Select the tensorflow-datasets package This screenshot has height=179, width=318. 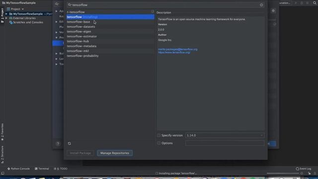click(x=110, y=26)
